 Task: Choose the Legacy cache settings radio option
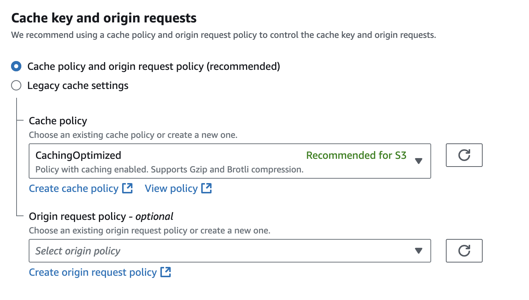coord(16,86)
